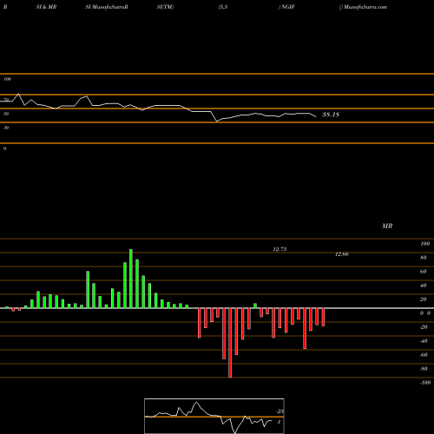Viewport: 434px width, 434px height.
Task: Click the -23 label in mini chart
Action: point(279,411)
